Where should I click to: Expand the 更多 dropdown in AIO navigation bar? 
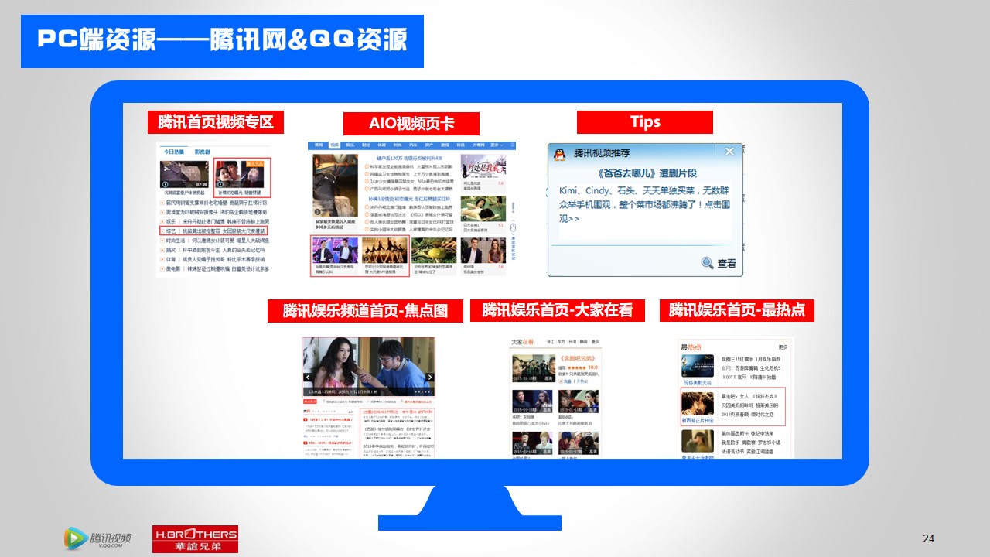click(496, 145)
